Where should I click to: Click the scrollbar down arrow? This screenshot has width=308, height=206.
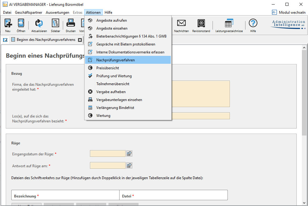click(304, 203)
